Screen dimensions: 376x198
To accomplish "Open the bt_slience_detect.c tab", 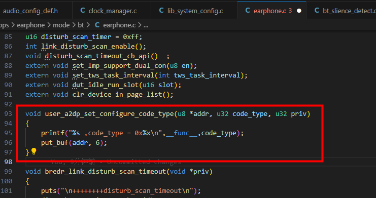I will 349,11.
